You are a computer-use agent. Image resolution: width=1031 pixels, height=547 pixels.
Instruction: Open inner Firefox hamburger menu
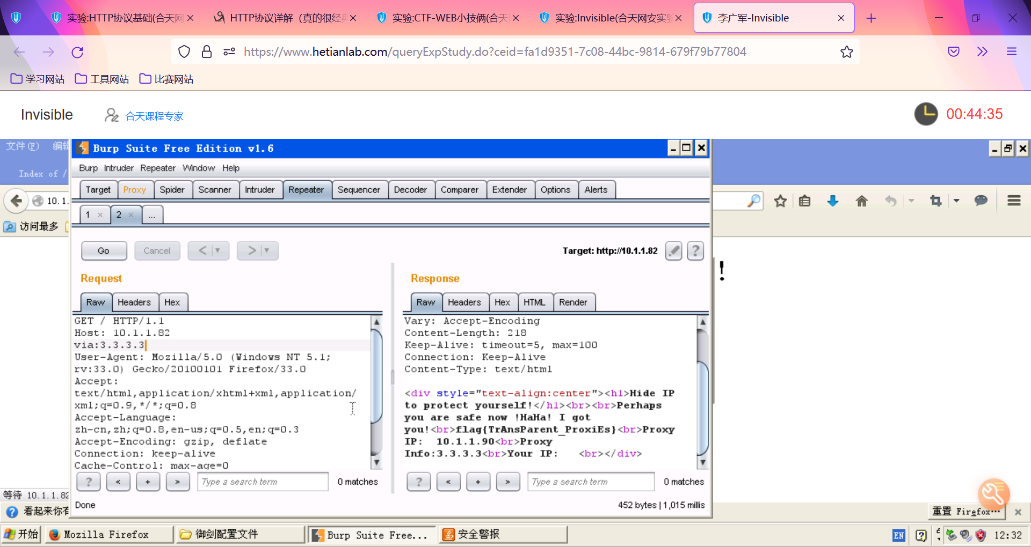pos(1014,201)
